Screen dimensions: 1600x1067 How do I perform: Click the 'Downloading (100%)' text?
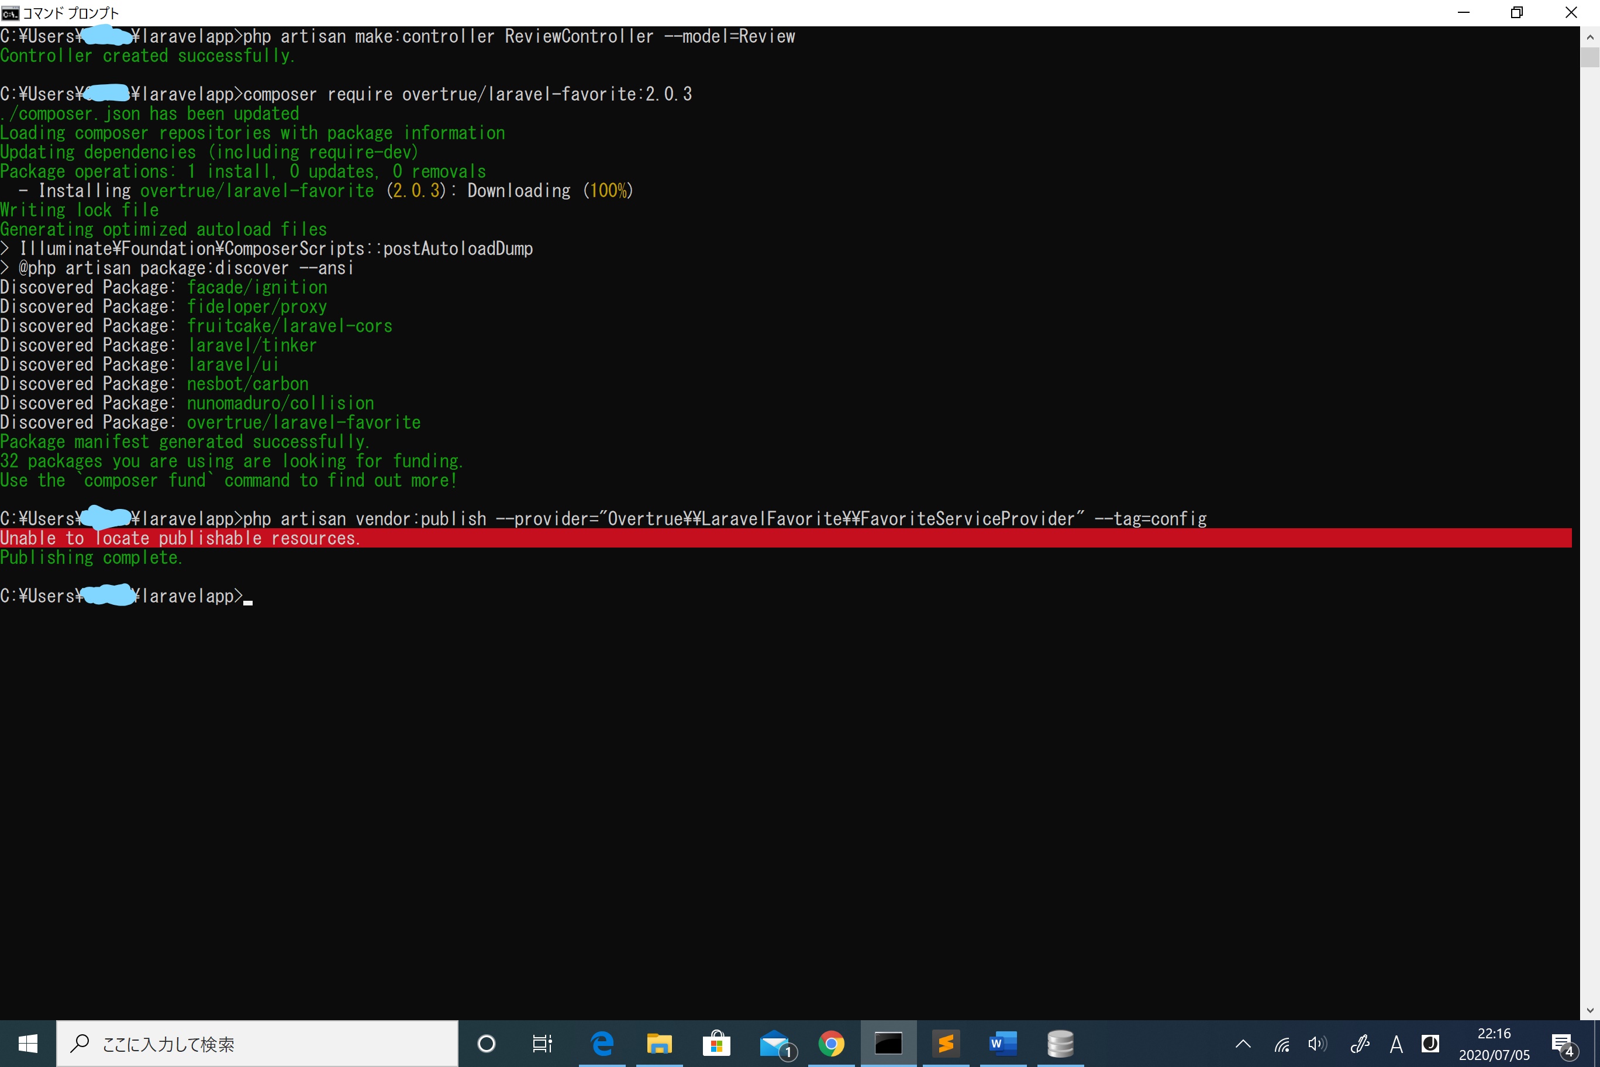click(550, 191)
